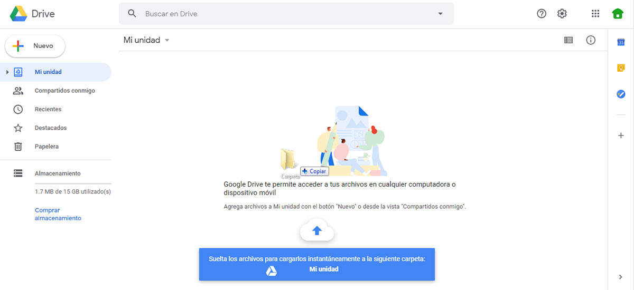Click the Recientes clock icon

(18, 109)
